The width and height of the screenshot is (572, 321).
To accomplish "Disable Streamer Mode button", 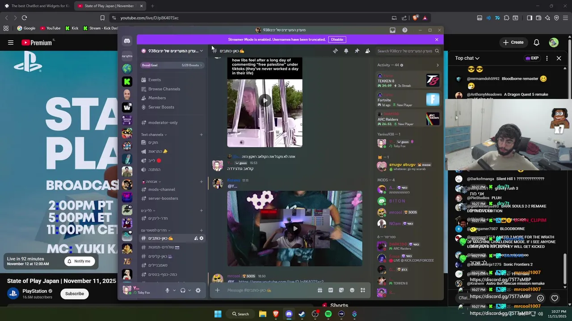I will [337, 39].
